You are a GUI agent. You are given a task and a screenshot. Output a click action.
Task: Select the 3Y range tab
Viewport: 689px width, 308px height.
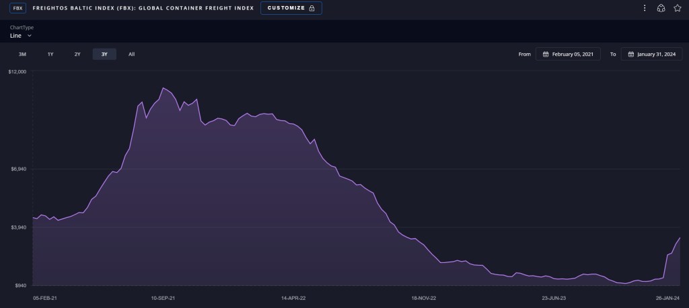click(104, 54)
